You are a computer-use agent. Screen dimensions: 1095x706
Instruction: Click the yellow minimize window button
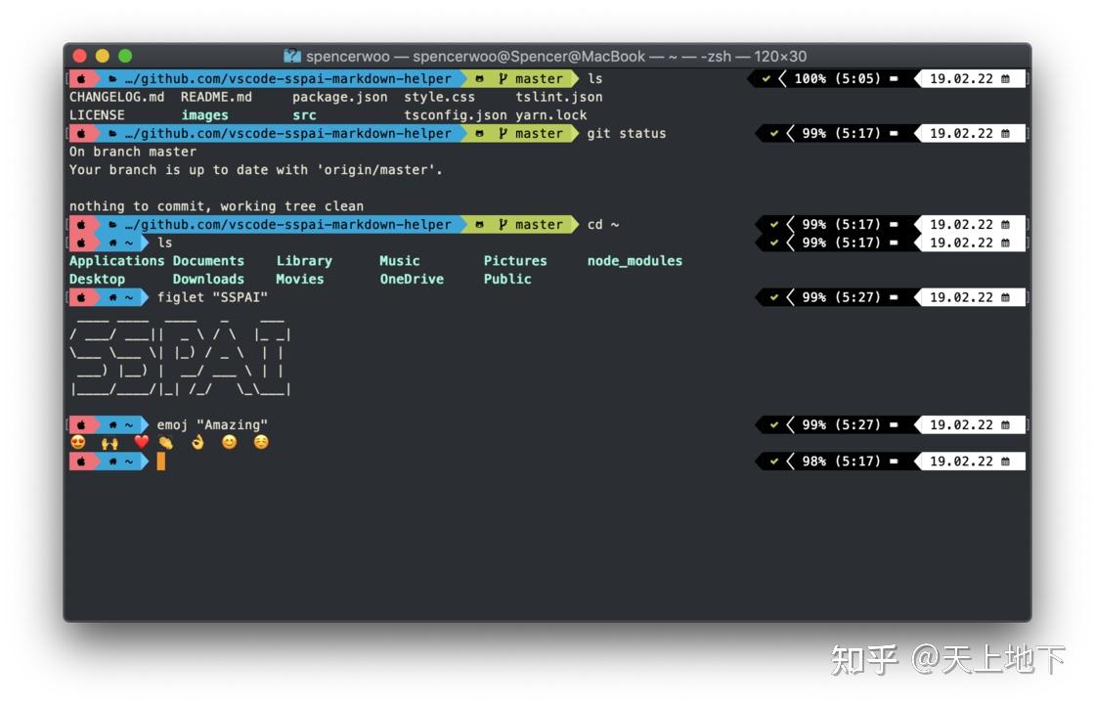coord(103,56)
